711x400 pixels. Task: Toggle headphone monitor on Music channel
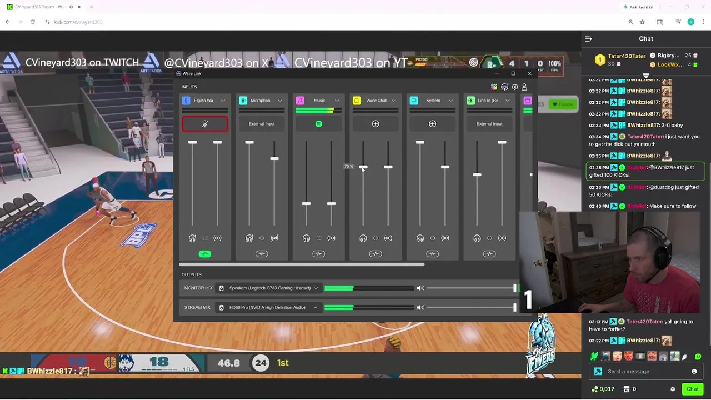pos(306,238)
